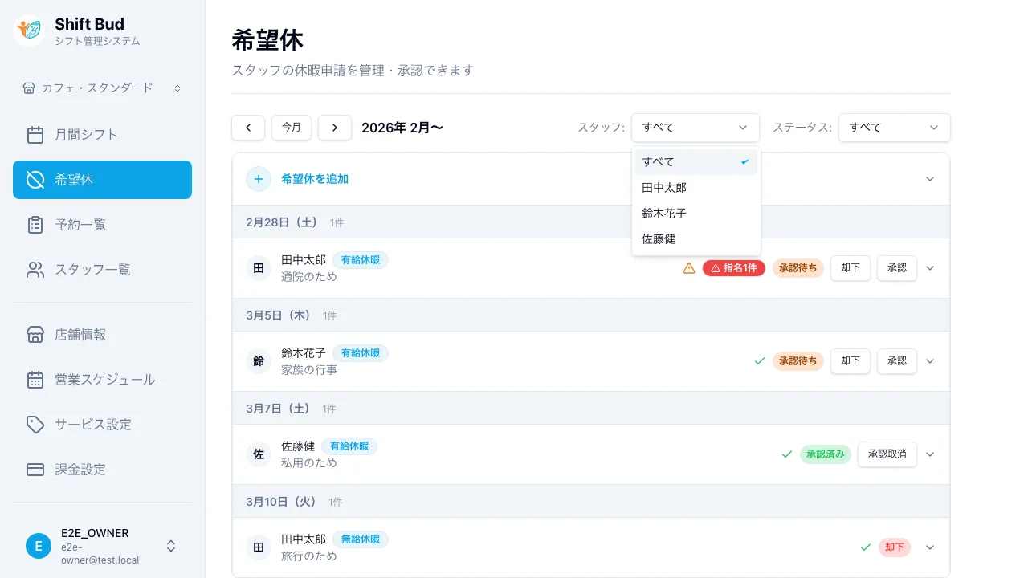The height and width of the screenshot is (578, 1028).
Task: Jump to current month with 今月
Action: 291,127
